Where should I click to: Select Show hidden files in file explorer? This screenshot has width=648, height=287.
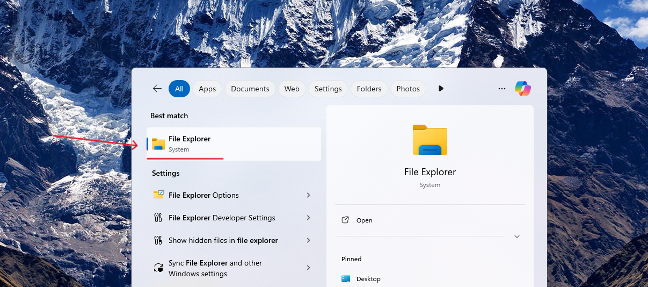(x=234, y=240)
